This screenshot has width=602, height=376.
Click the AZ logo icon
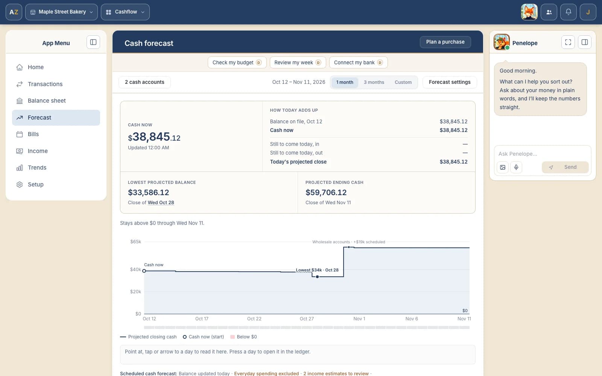[x=14, y=12]
